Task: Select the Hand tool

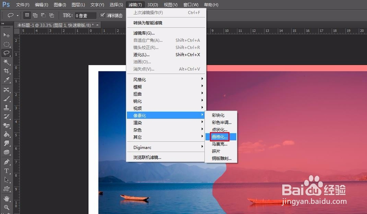Action: 7,198
